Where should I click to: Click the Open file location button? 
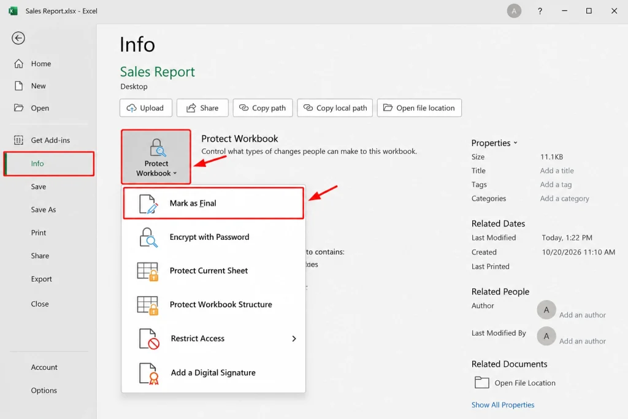pos(419,108)
